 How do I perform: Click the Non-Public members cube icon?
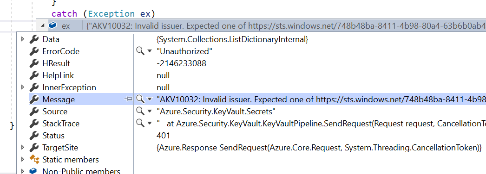click(x=33, y=171)
